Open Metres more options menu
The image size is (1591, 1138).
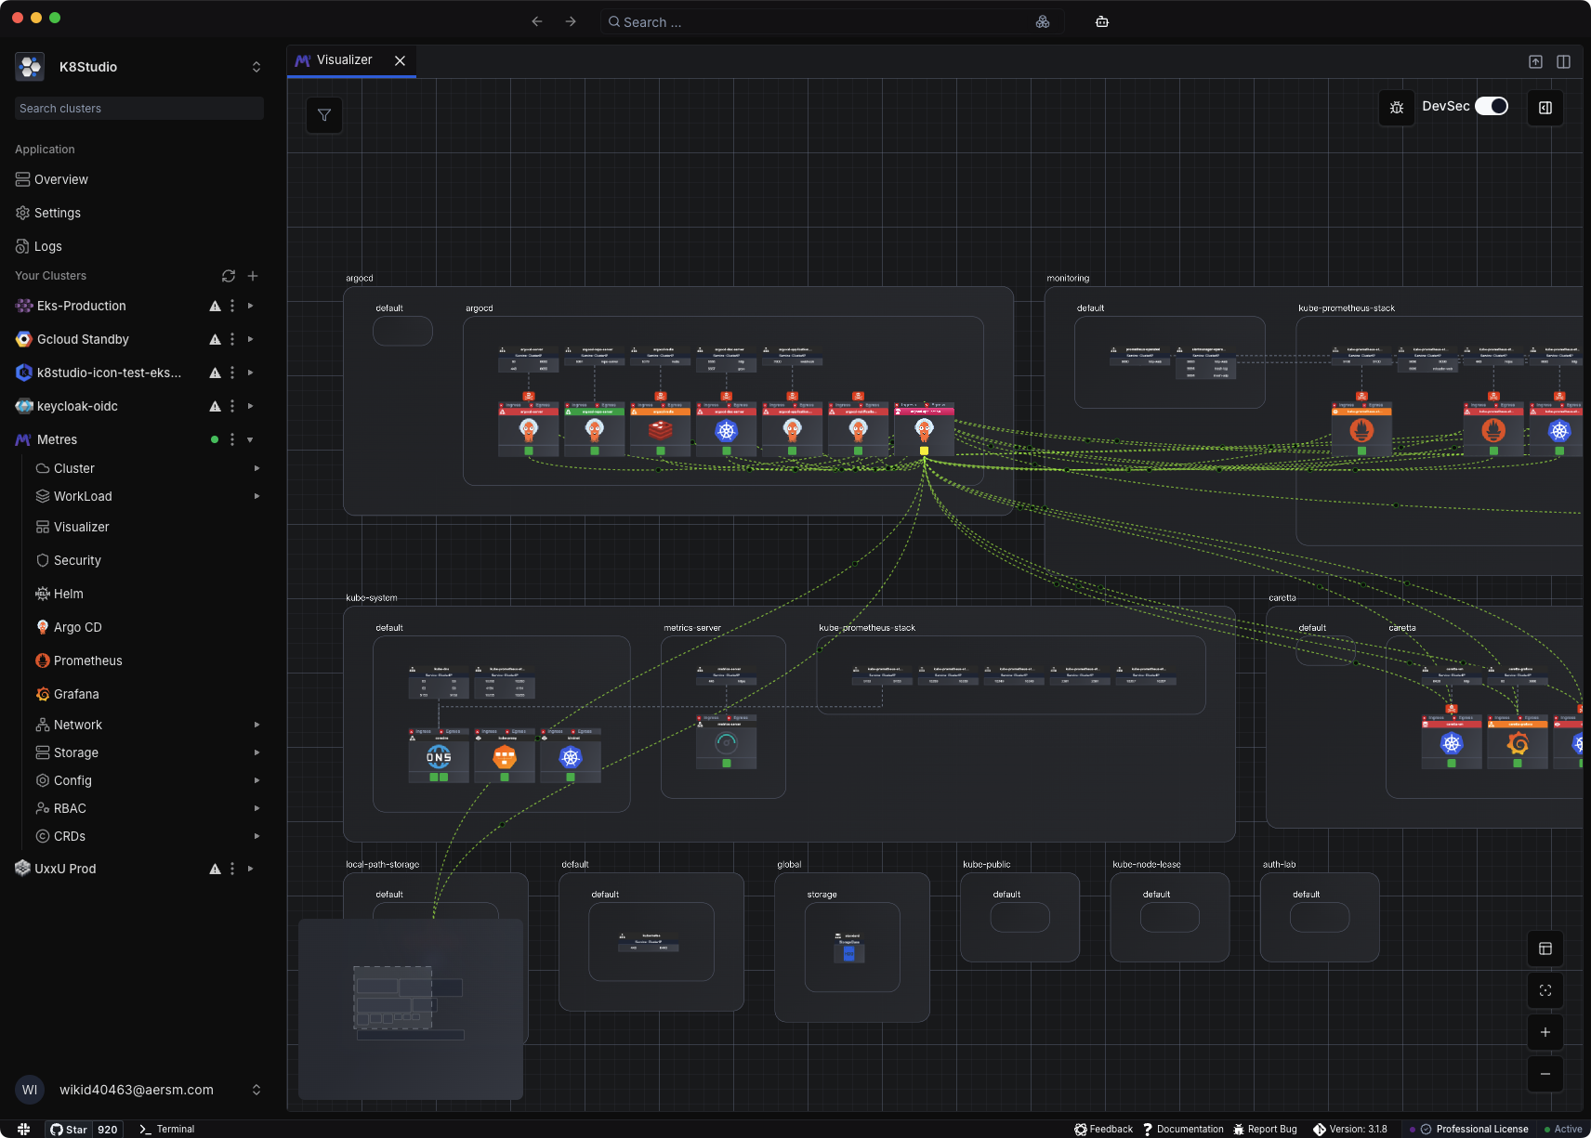tap(232, 439)
